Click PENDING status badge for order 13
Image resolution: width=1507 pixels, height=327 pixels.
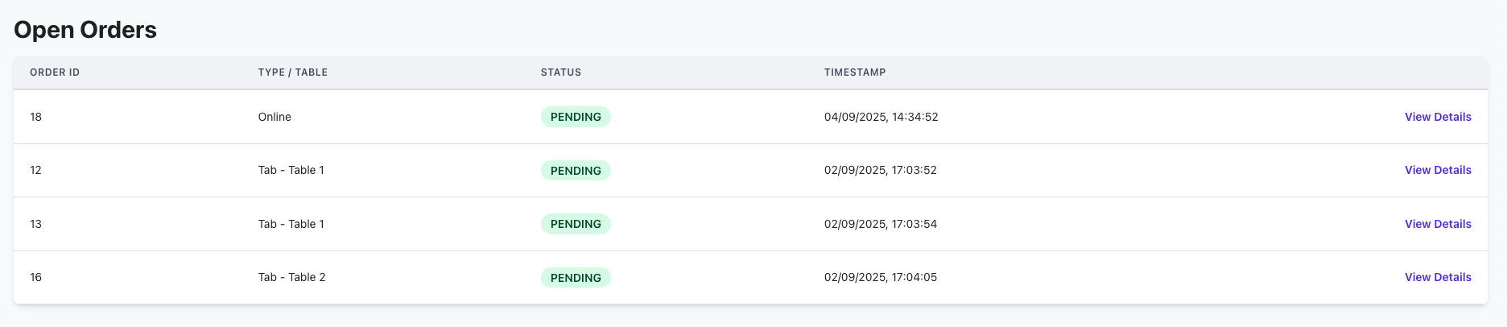(x=576, y=224)
